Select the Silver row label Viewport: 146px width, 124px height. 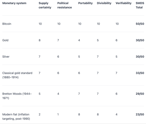click(x=6, y=57)
